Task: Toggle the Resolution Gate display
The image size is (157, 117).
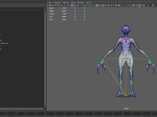Action: (x=78, y=5)
